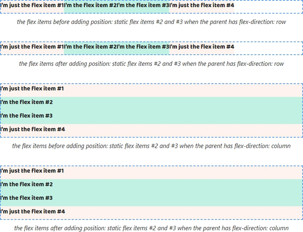Click caption 'before adding position: static' for column

(x=151, y=146)
